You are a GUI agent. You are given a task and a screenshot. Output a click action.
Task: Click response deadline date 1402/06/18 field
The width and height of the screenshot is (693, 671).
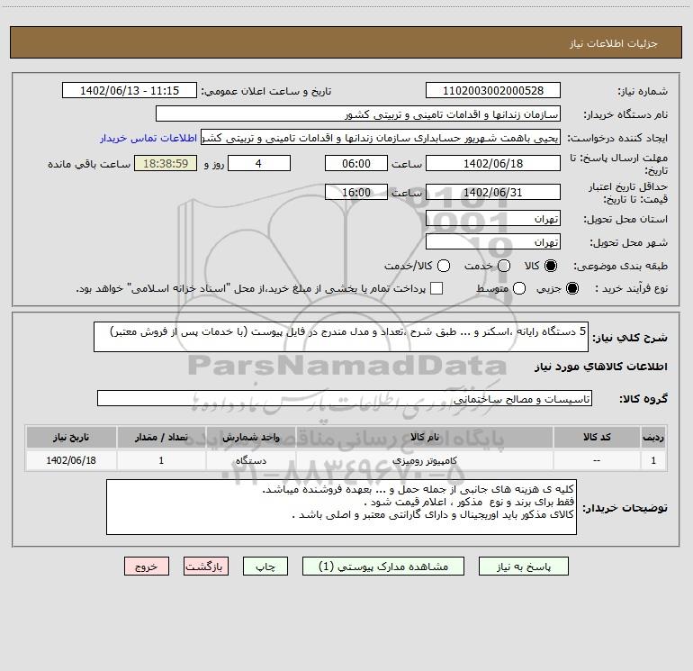pyautogui.click(x=493, y=163)
